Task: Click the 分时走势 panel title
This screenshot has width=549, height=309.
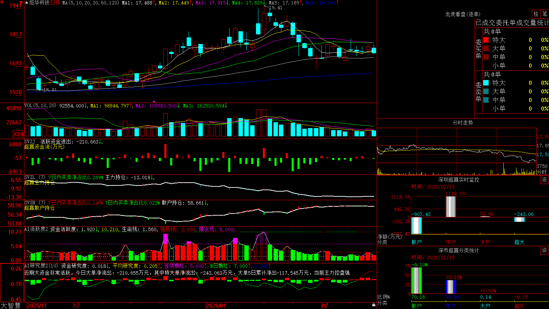Action: click(x=463, y=123)
